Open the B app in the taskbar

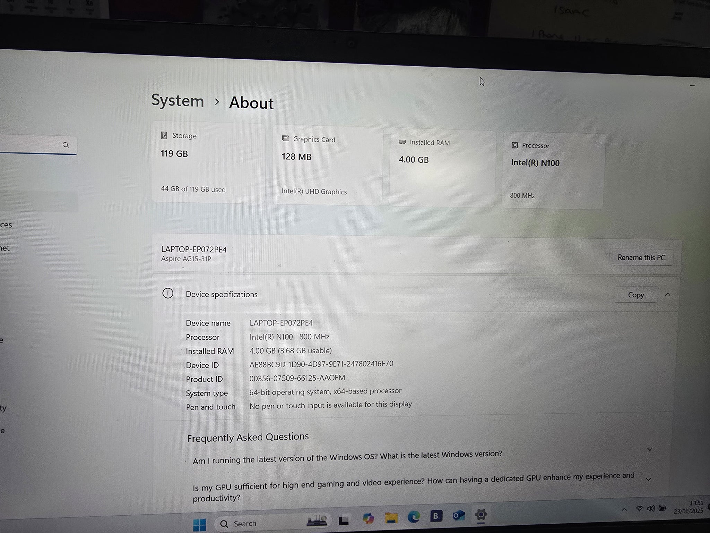pyautogui.click(x=436, y=516)
